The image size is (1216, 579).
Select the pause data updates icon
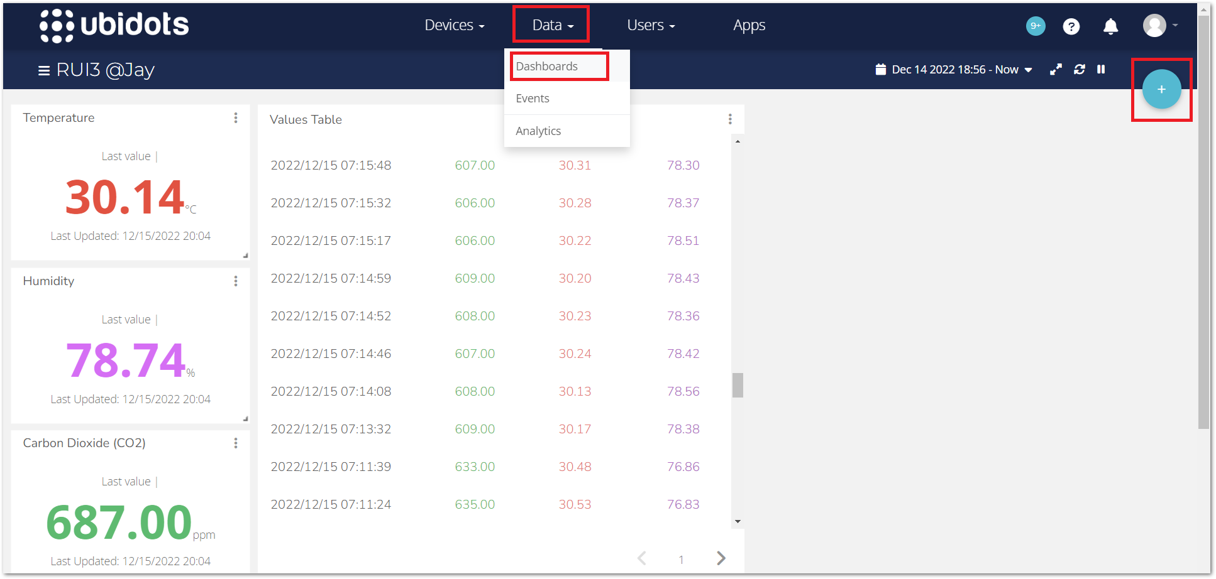coord(1101,69)
